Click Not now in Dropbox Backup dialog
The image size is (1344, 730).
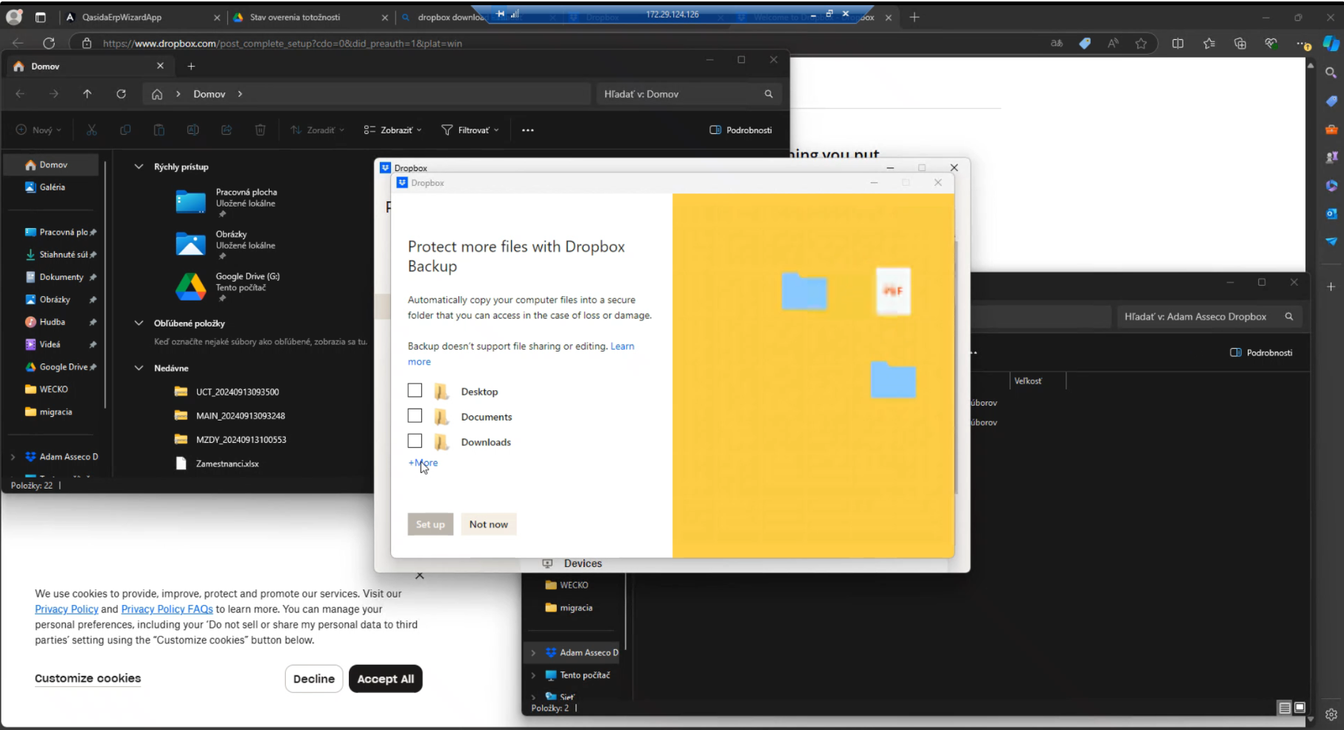(x=489, y=524)
